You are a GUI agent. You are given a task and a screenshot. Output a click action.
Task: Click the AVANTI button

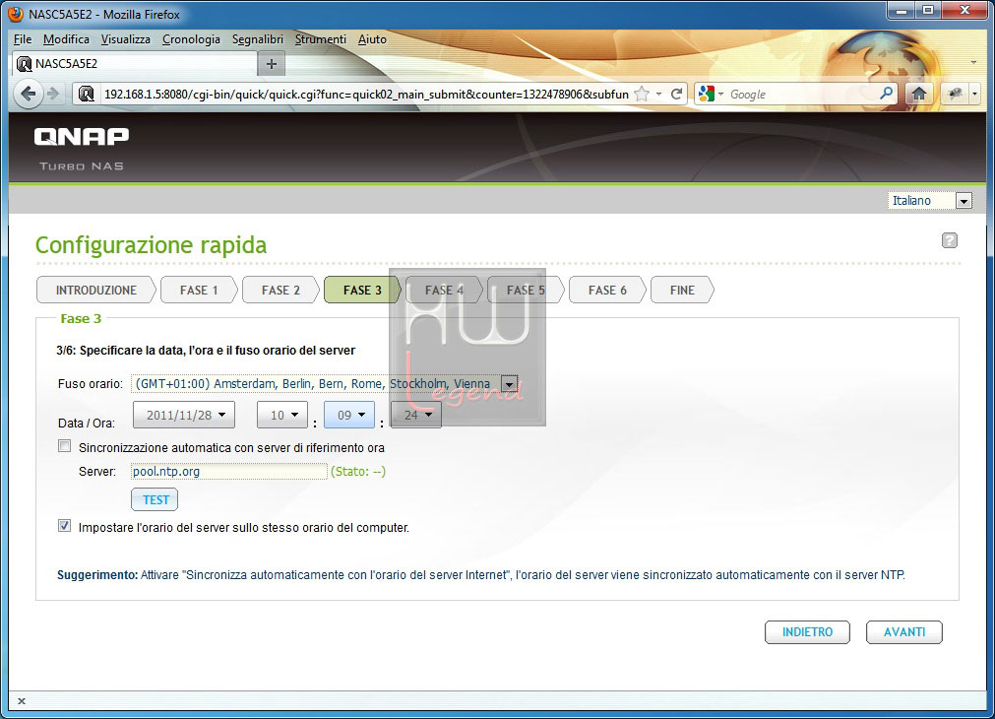click(904, 632)
